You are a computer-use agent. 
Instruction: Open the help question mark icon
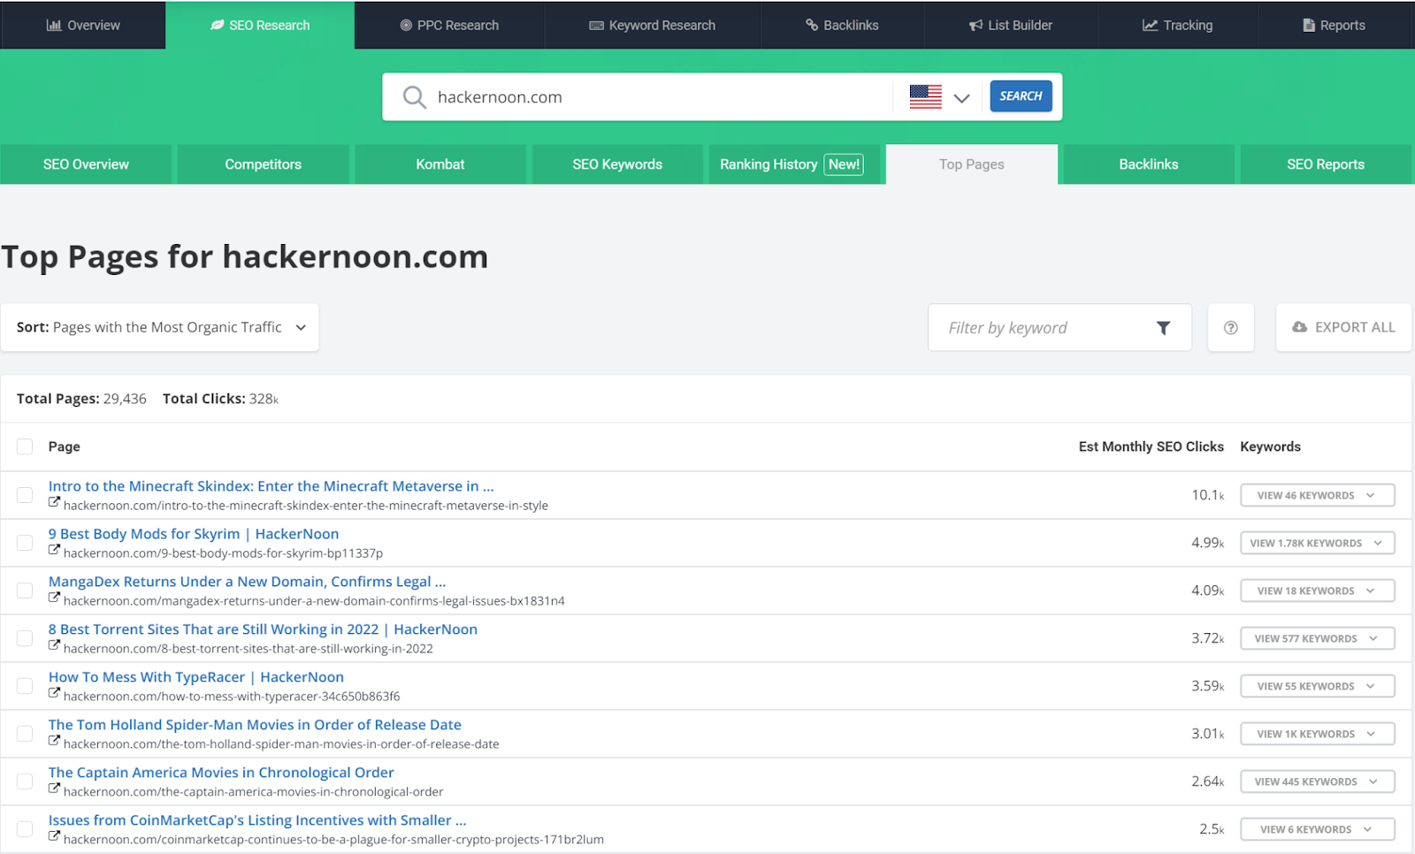[x=1230, y=328]
